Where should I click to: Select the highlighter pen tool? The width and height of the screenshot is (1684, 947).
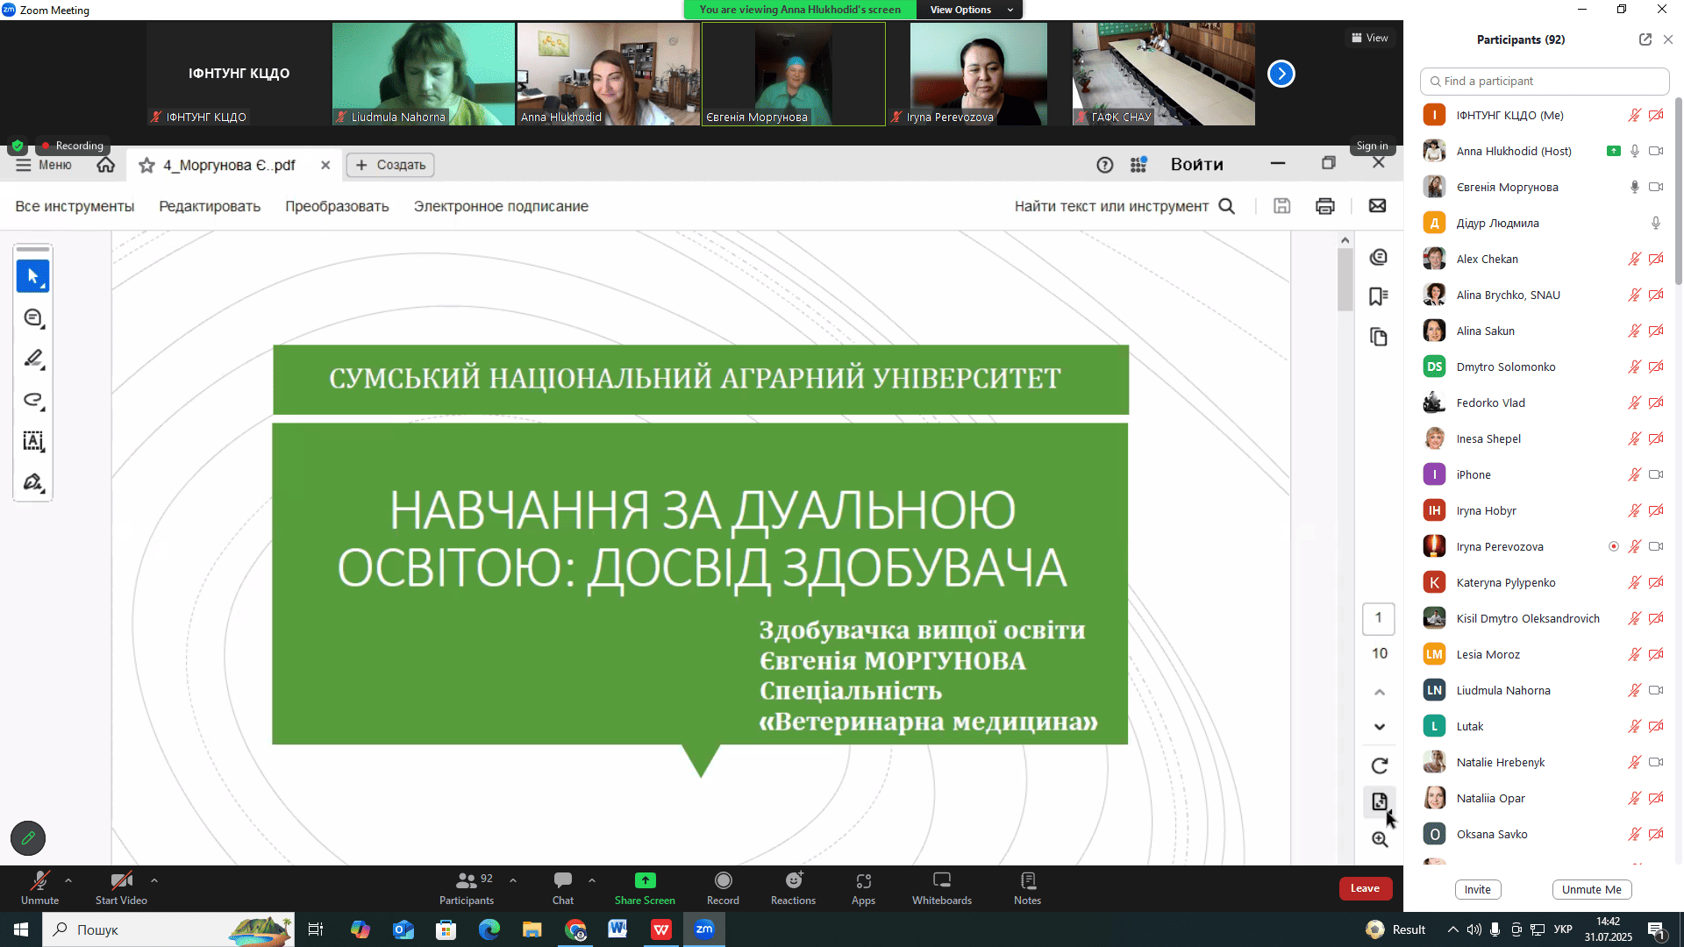click(33, 359)
